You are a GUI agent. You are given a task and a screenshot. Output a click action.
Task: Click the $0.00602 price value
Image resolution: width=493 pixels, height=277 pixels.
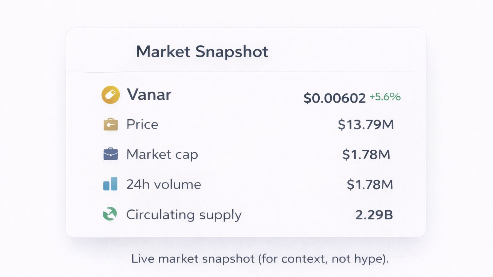pyautogui.click(x=334, y=98)
